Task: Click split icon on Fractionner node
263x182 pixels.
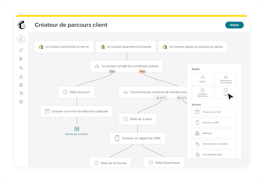Action: click(x=125, y=92)
